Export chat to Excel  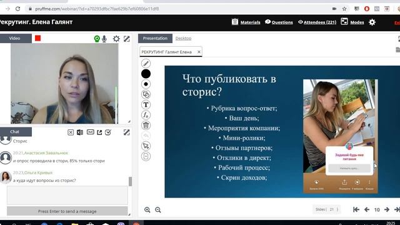[x=80, y=132]
